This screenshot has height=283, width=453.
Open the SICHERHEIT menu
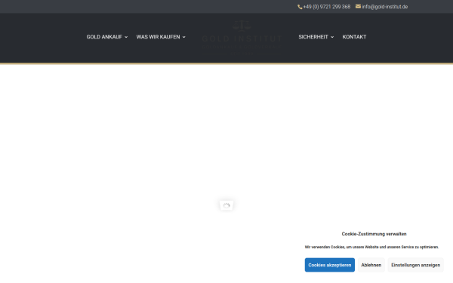pos(313,37)
